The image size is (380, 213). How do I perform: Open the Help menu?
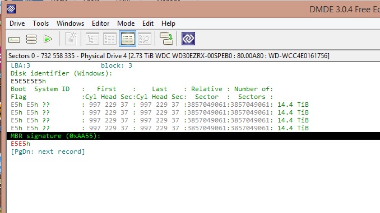(168, 23)
